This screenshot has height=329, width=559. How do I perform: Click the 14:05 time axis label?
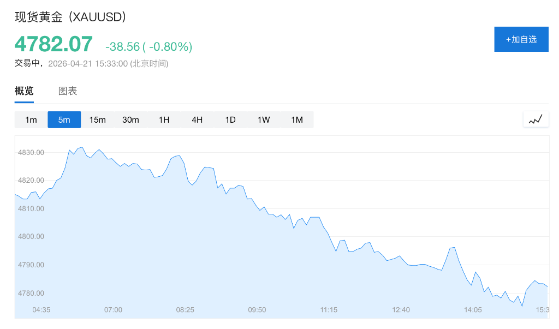point(473,310)
